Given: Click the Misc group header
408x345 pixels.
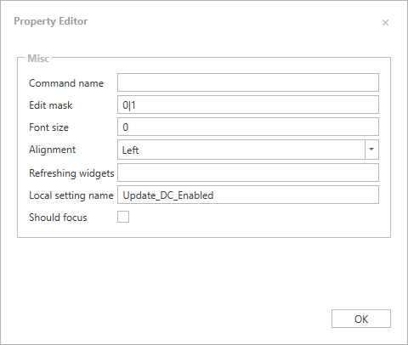Looking at the screenshot, I should point(38,59).
